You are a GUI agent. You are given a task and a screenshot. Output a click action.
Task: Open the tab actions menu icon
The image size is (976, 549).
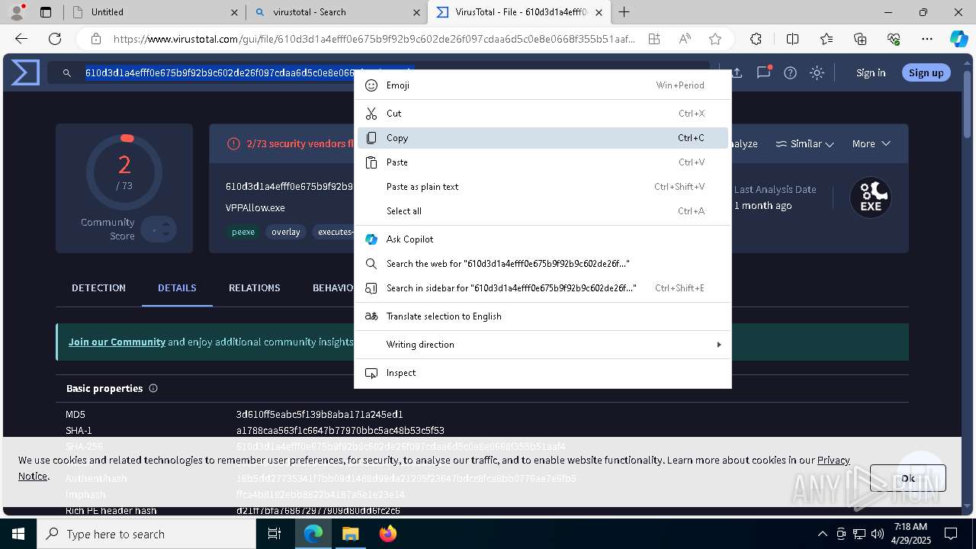(x=46, y=12)
